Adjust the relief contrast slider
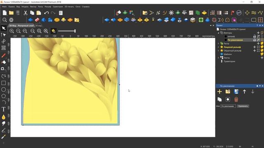 click(67, 31)
